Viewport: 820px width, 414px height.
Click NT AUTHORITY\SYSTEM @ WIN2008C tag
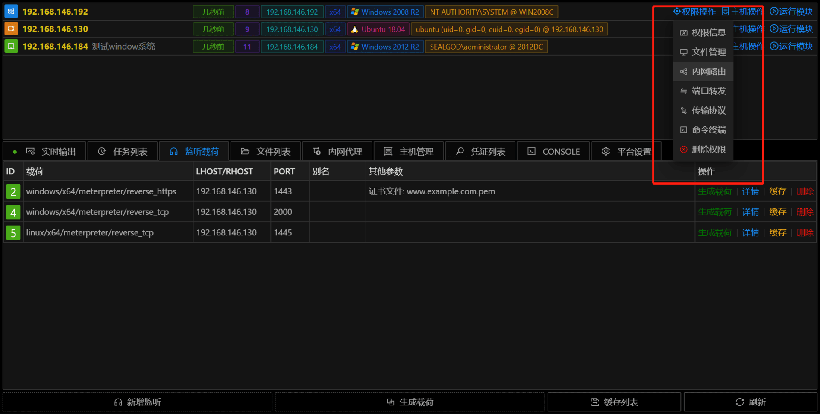tap(492, 12)
